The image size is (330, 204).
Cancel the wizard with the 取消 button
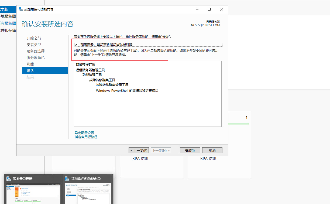coord(212,150)
